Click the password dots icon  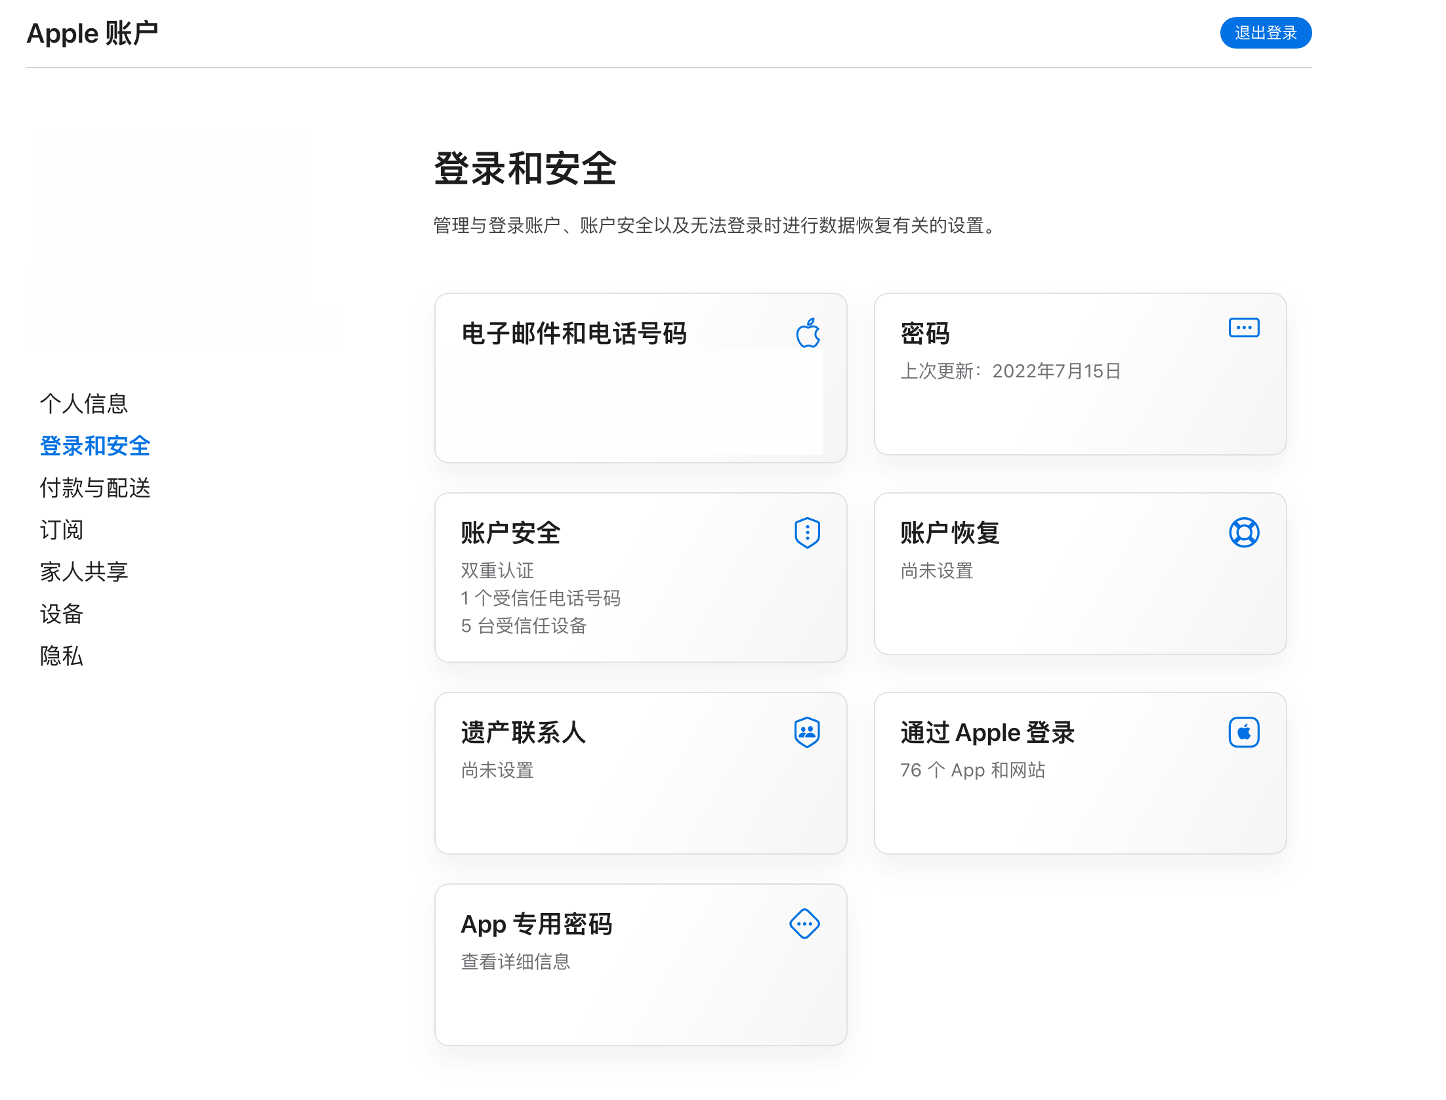coord(1243,328)
